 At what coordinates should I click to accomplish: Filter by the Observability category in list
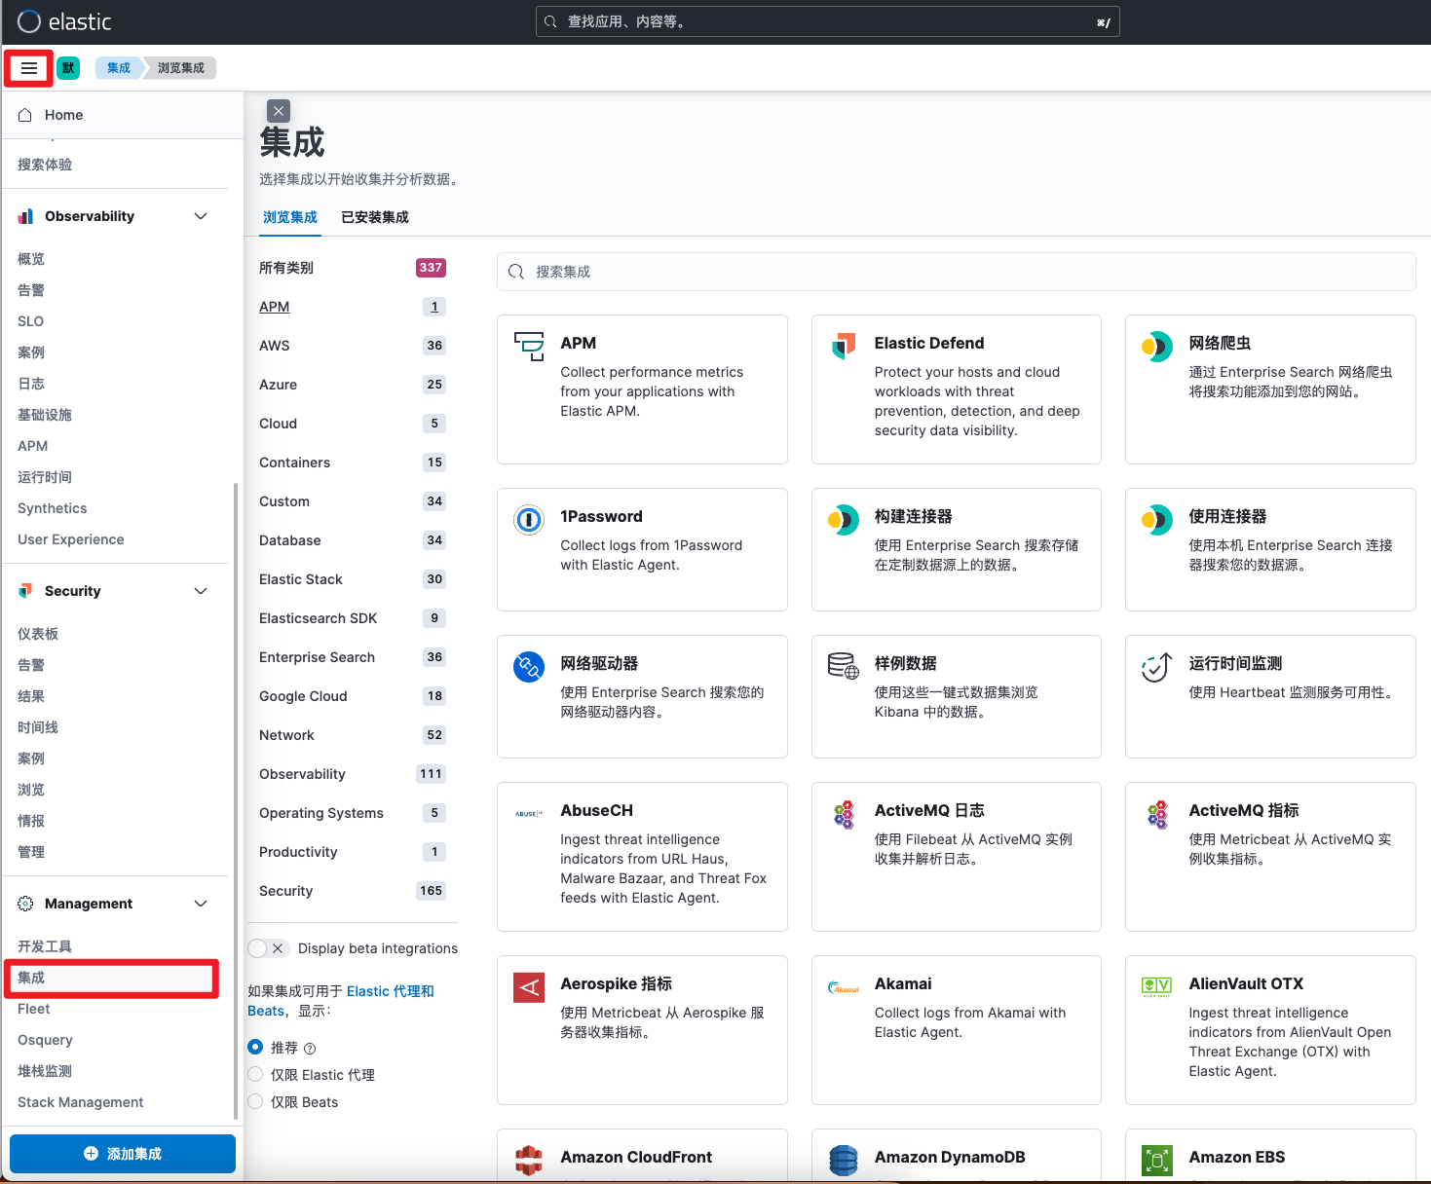[x=352, y=774]
